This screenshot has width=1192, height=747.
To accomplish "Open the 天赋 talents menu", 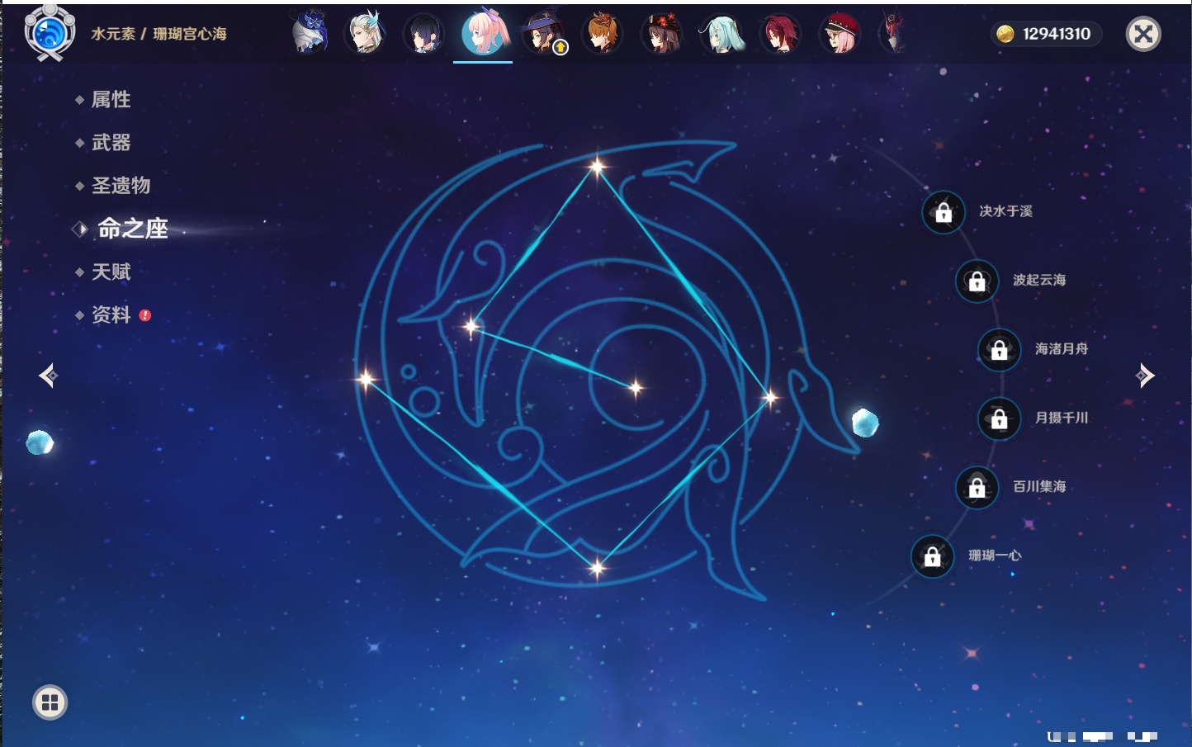I will tap(111, 272).
